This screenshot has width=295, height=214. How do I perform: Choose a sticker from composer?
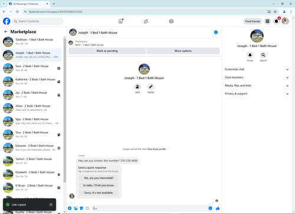pos(81,208)
